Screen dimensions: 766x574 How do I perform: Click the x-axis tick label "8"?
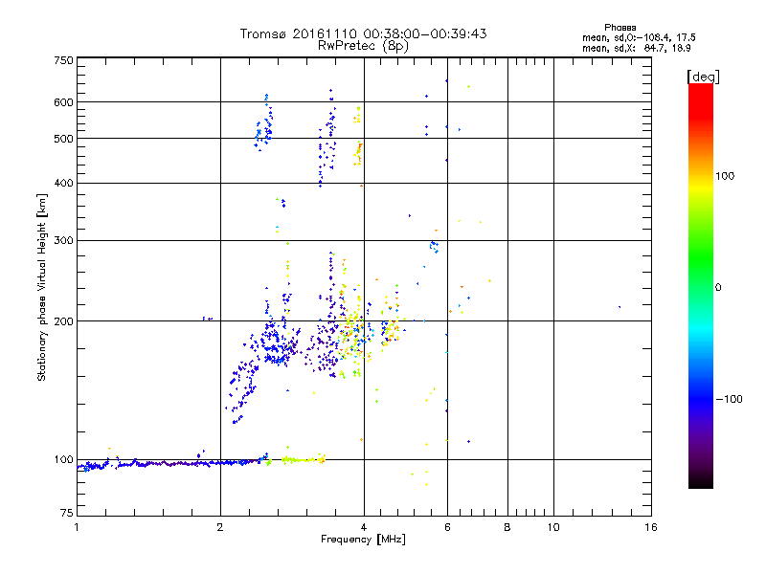pos(507,527)
